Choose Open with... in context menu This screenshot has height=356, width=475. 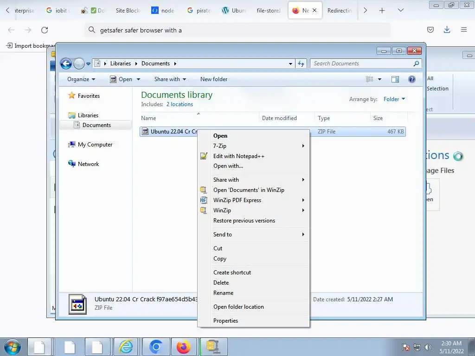[254, 166]
